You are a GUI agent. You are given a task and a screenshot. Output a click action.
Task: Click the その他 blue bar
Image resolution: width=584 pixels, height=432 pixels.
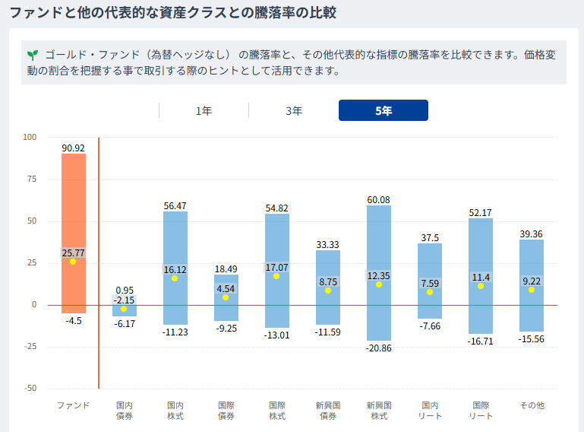click(x=532, y=285)
